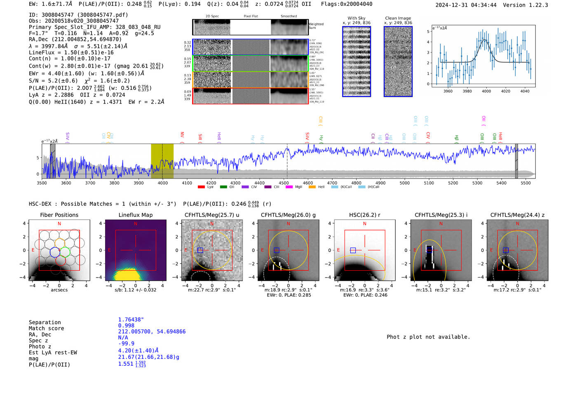
Task: Click the blue fiber circle in Fiber Positions
Action: (54, 252)
